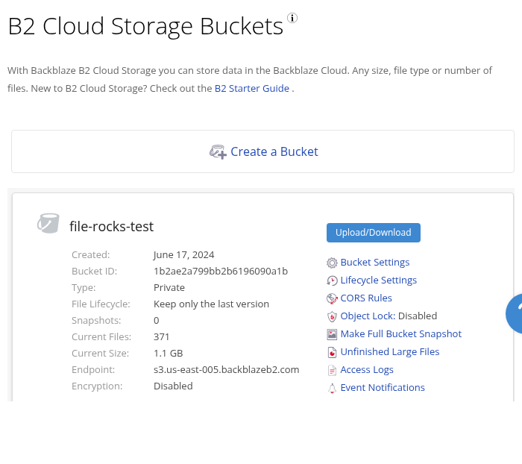
Task: Click the CORS Rules tag icon
Action: click(332, 298)
